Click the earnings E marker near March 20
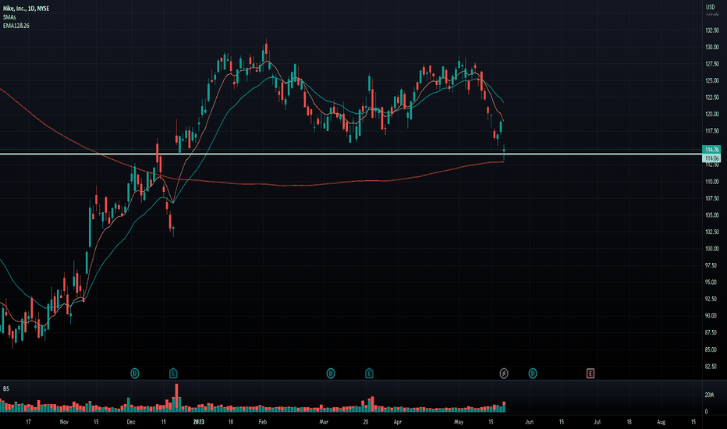This screenshot has width=727, height=429. [x=369, y=374]
